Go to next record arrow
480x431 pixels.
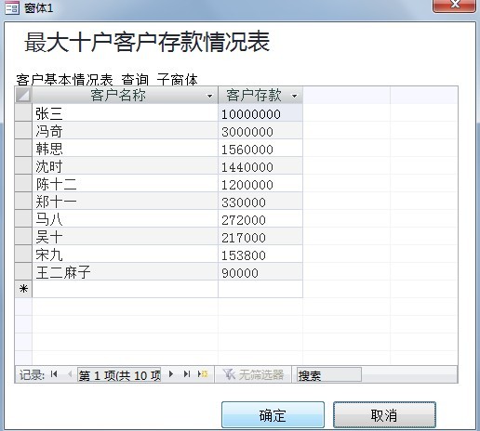coord(171,374)
